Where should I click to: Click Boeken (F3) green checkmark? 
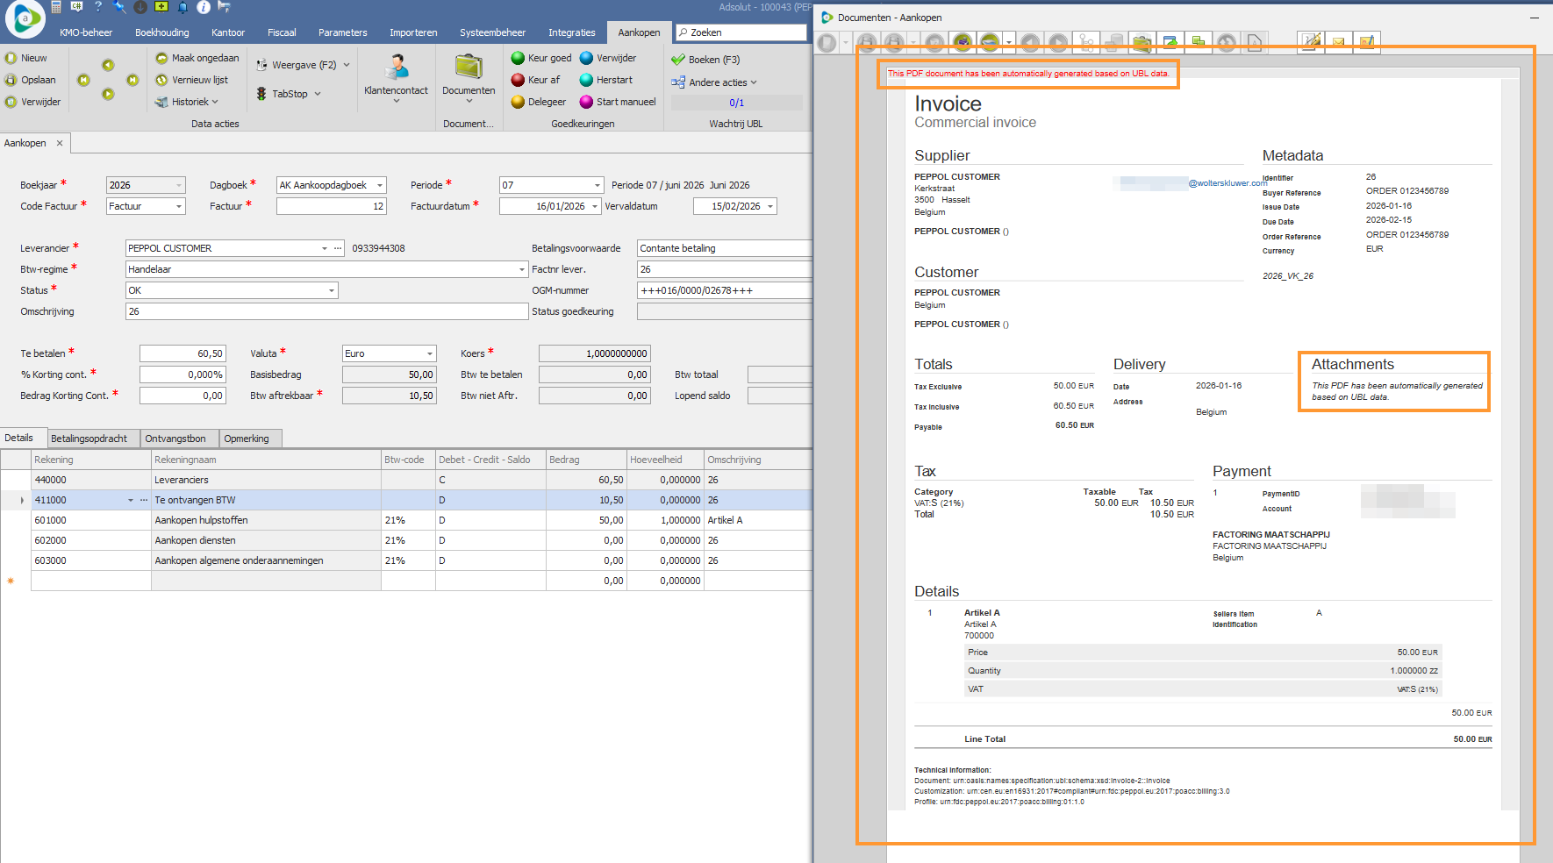705,60
